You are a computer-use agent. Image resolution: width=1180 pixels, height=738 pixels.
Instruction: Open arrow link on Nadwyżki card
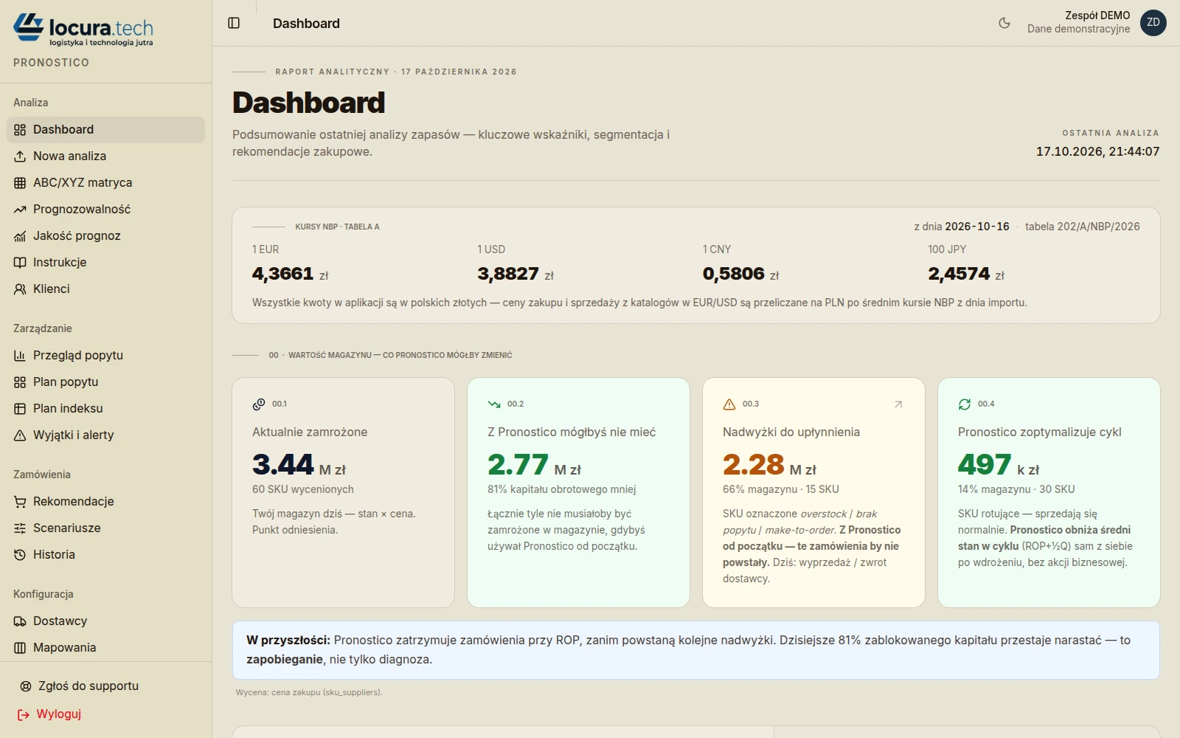click(x=898, y=404)
